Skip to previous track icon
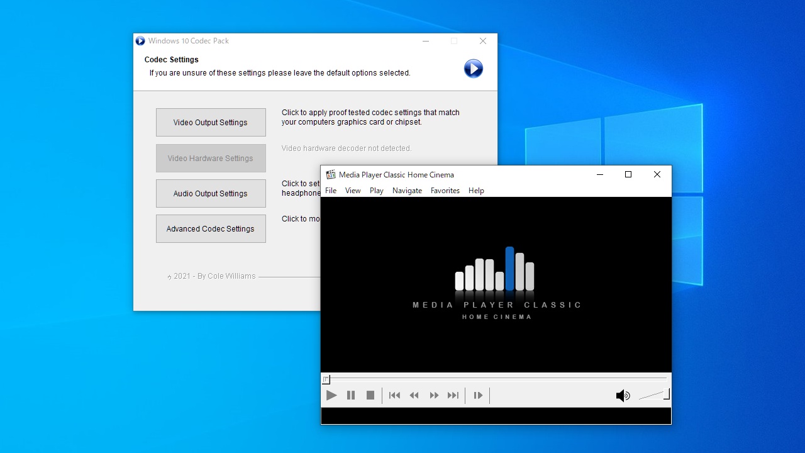This screenshot has width=805, height=453. click(x=394, y=395)
